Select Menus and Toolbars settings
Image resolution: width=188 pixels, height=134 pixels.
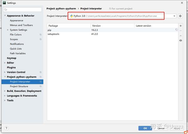point(21,25)
